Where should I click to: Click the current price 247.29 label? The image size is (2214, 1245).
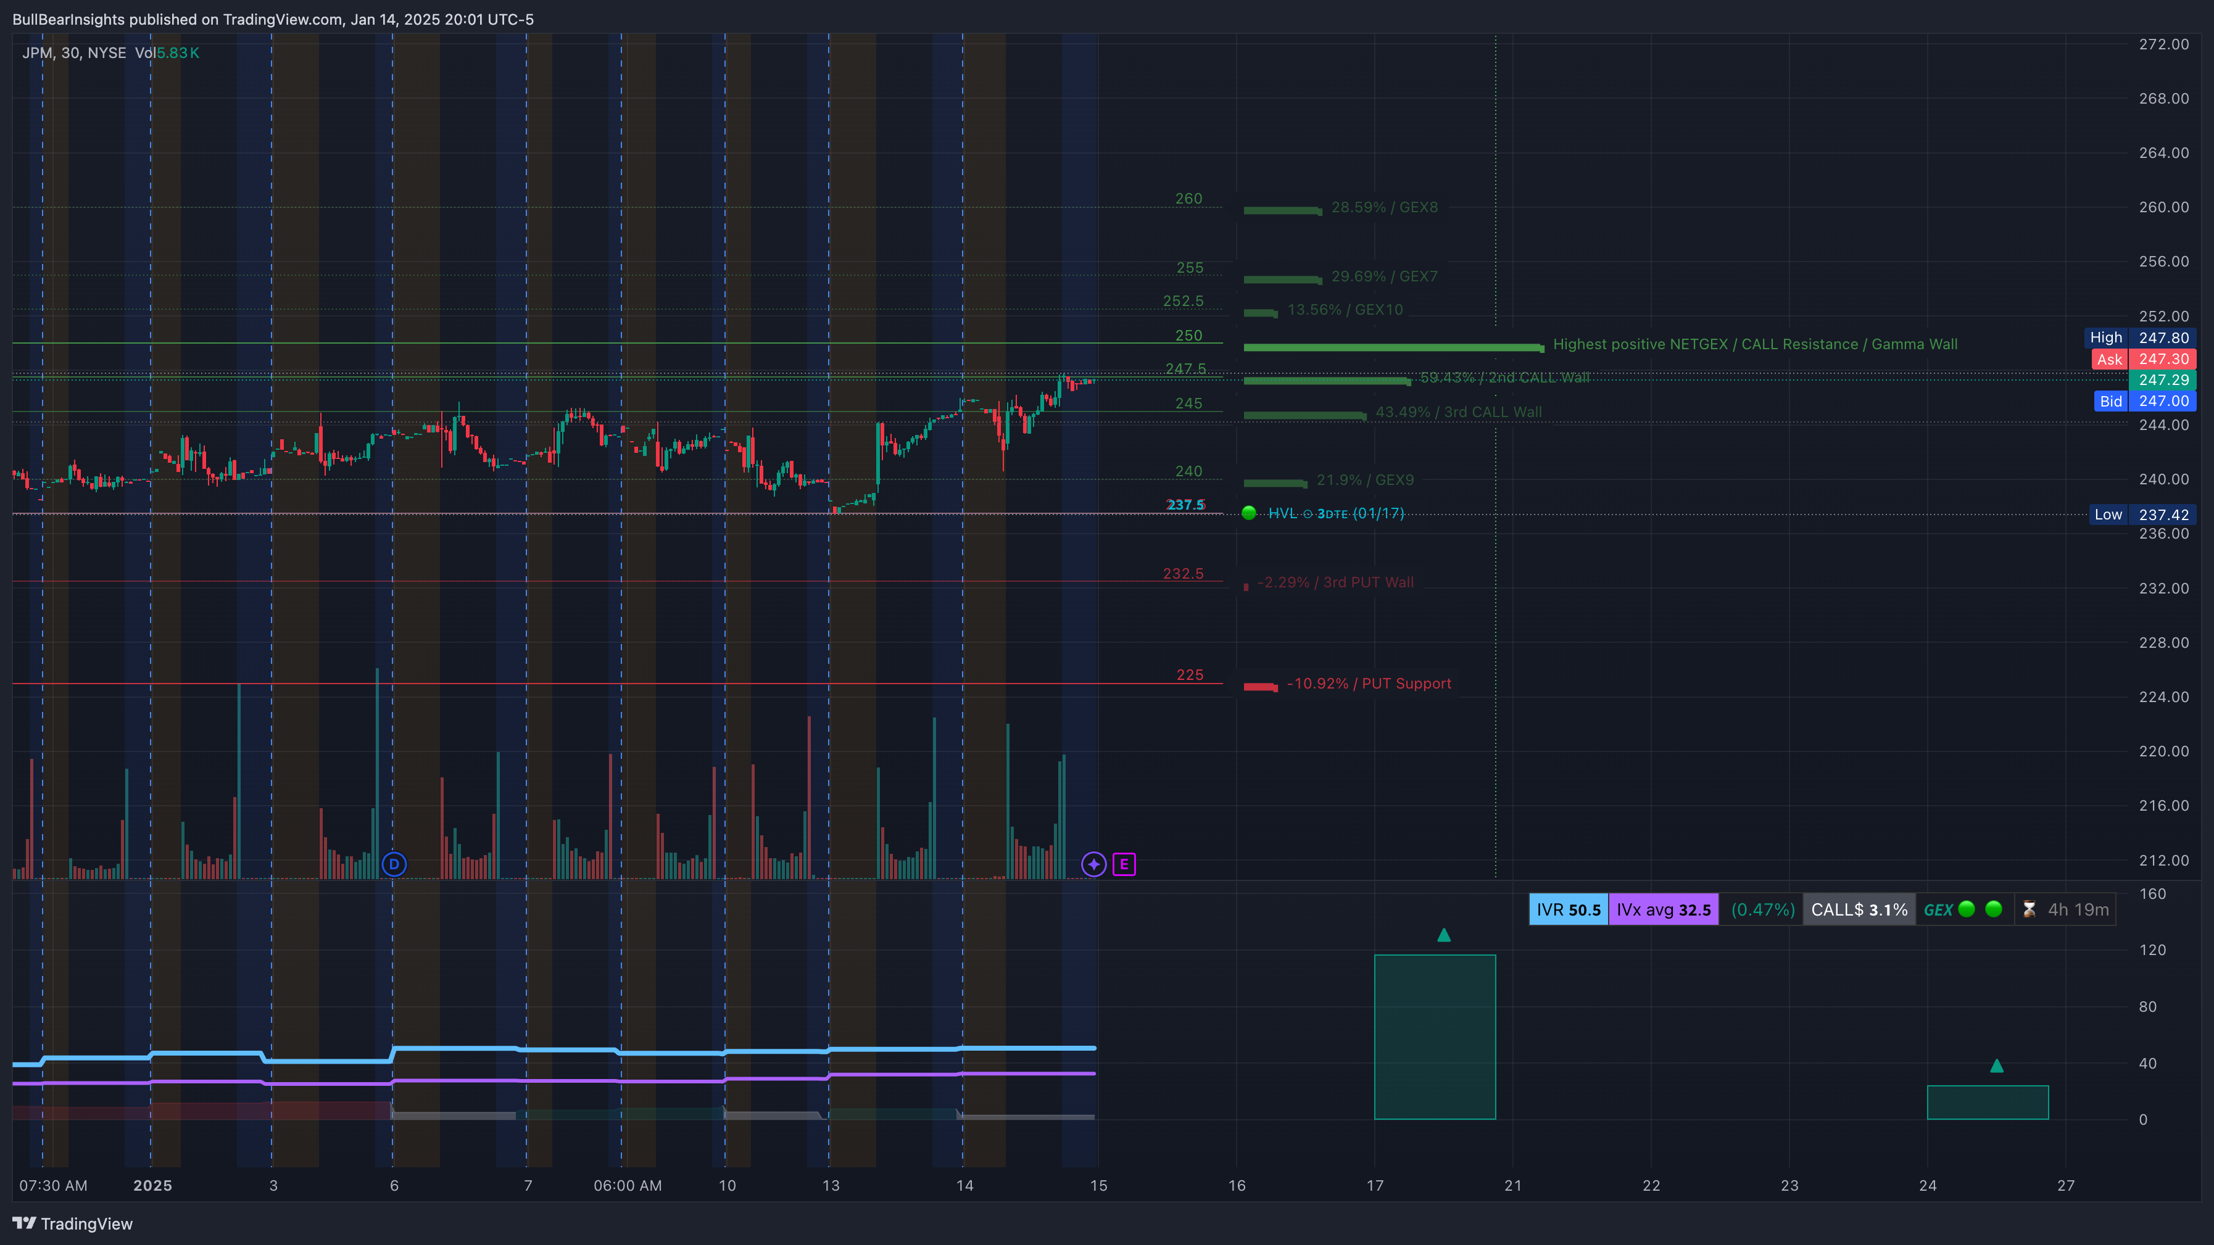coord(2162,380)
